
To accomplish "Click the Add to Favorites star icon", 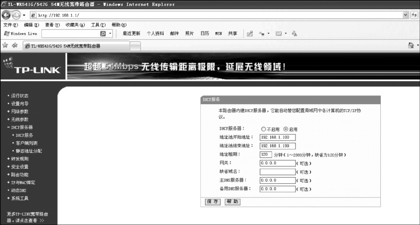I will (15, 46).
